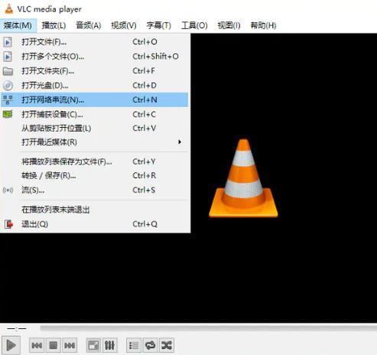Choose 退出(Q) menu entry
The height and width of the screenshot is (355, 377).
pyautogui.click(x=94, y=224)
